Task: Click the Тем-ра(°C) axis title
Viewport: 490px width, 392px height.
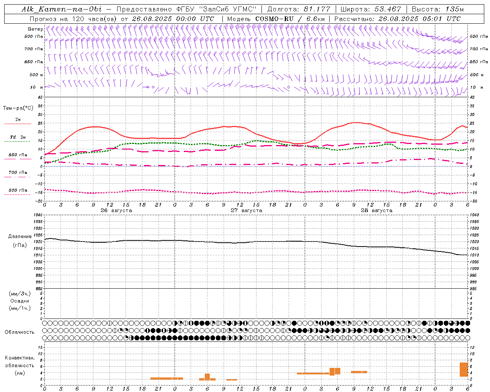Action: 18,108
